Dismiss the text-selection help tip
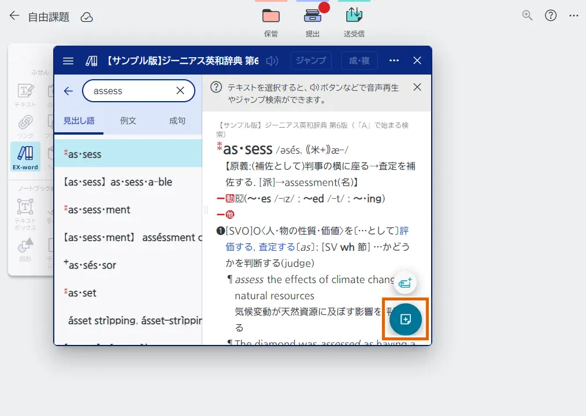Screen dimensions: 586x416 coord(417,87)
